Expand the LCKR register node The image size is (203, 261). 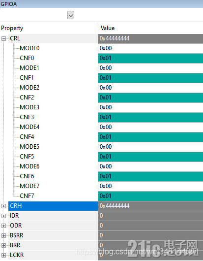click(3, 255)
